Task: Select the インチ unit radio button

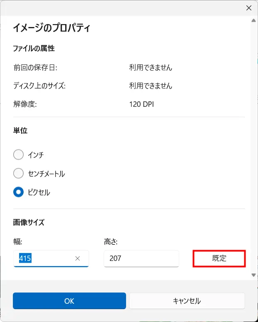Action: pos(18,155)
